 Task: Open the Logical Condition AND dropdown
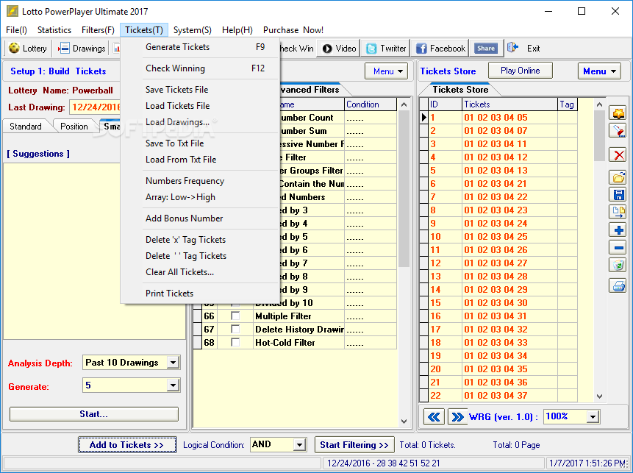(x=299, y=445)
